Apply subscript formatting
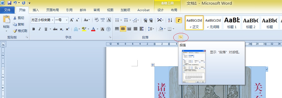 click(x=62, y=29)
